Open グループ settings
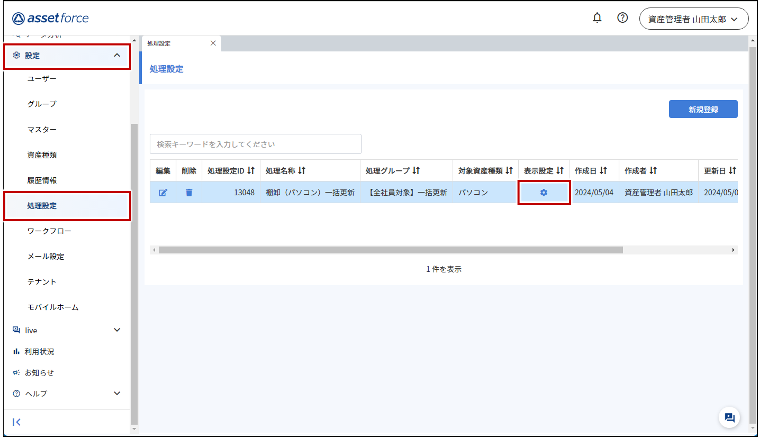 point(42,104)
